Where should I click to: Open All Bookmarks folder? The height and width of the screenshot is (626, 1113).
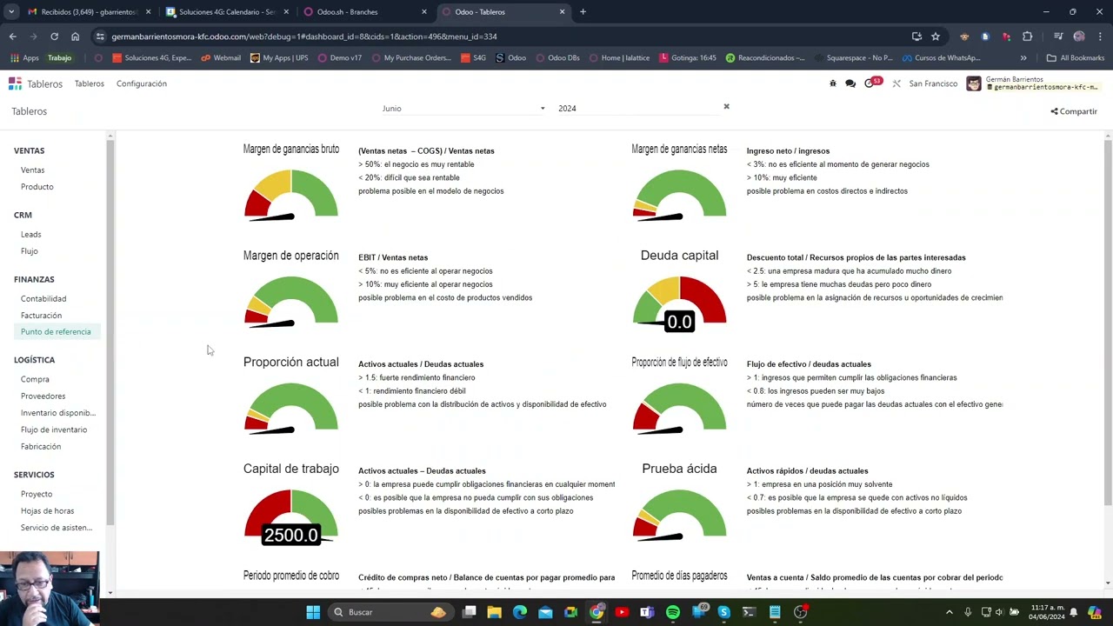1076,58
